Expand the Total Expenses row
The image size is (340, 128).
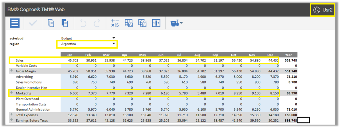point(11,115)
